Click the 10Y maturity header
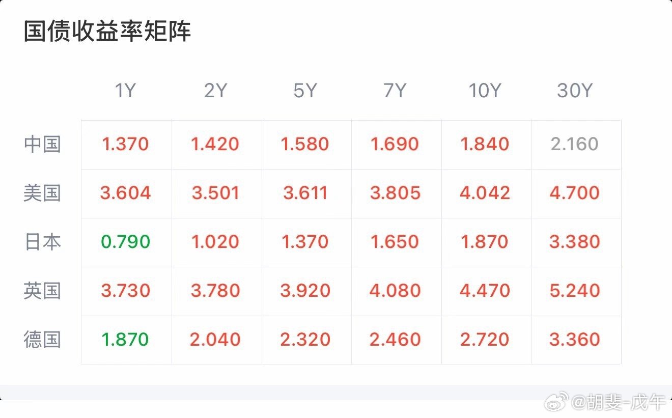This screenshot has width=672, height=418. [485, 91]
